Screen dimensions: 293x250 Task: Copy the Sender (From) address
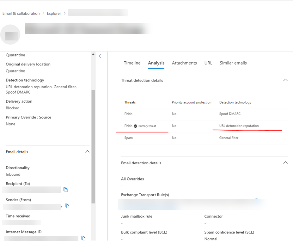67,206
